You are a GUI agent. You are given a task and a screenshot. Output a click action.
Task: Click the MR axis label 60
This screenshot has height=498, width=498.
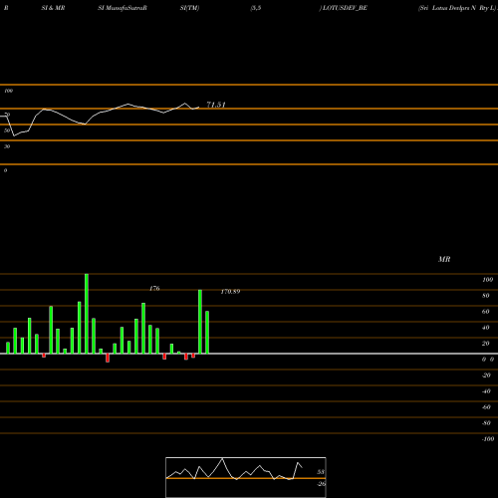pyautogui.click(x=486, y=312)
